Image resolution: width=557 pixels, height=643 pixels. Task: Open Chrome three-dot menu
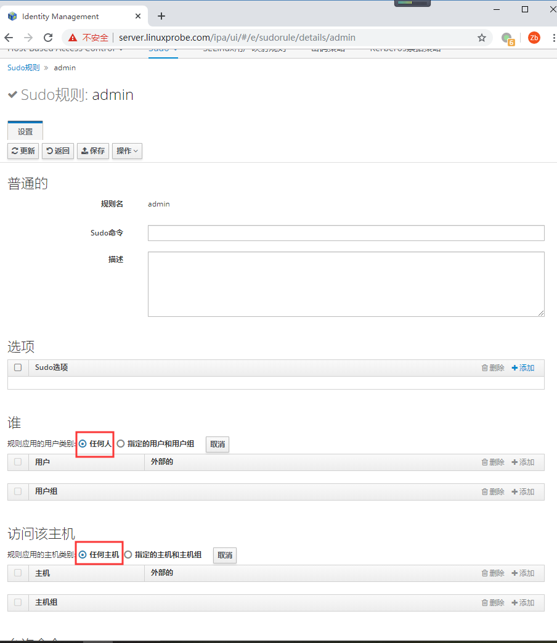tap(554, 38)
